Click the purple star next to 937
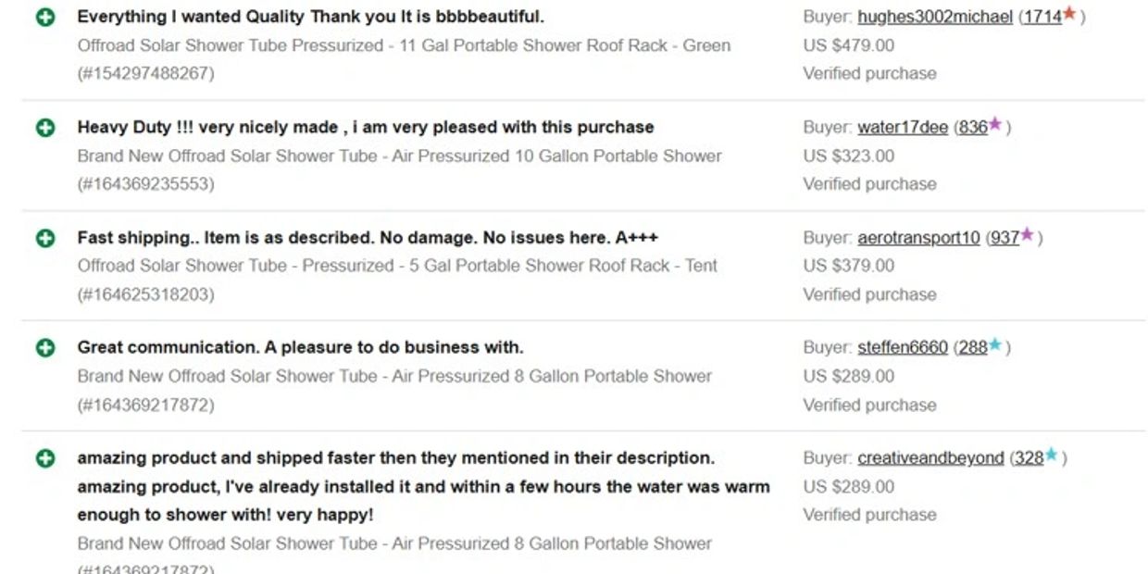The image size is (1148, 574). click(1027, 235)
